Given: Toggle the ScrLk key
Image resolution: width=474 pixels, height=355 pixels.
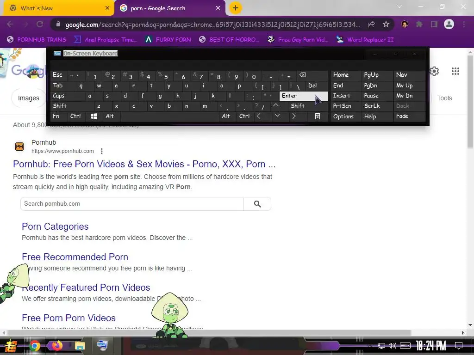Looking at the screenshot, I should (377, 106).
